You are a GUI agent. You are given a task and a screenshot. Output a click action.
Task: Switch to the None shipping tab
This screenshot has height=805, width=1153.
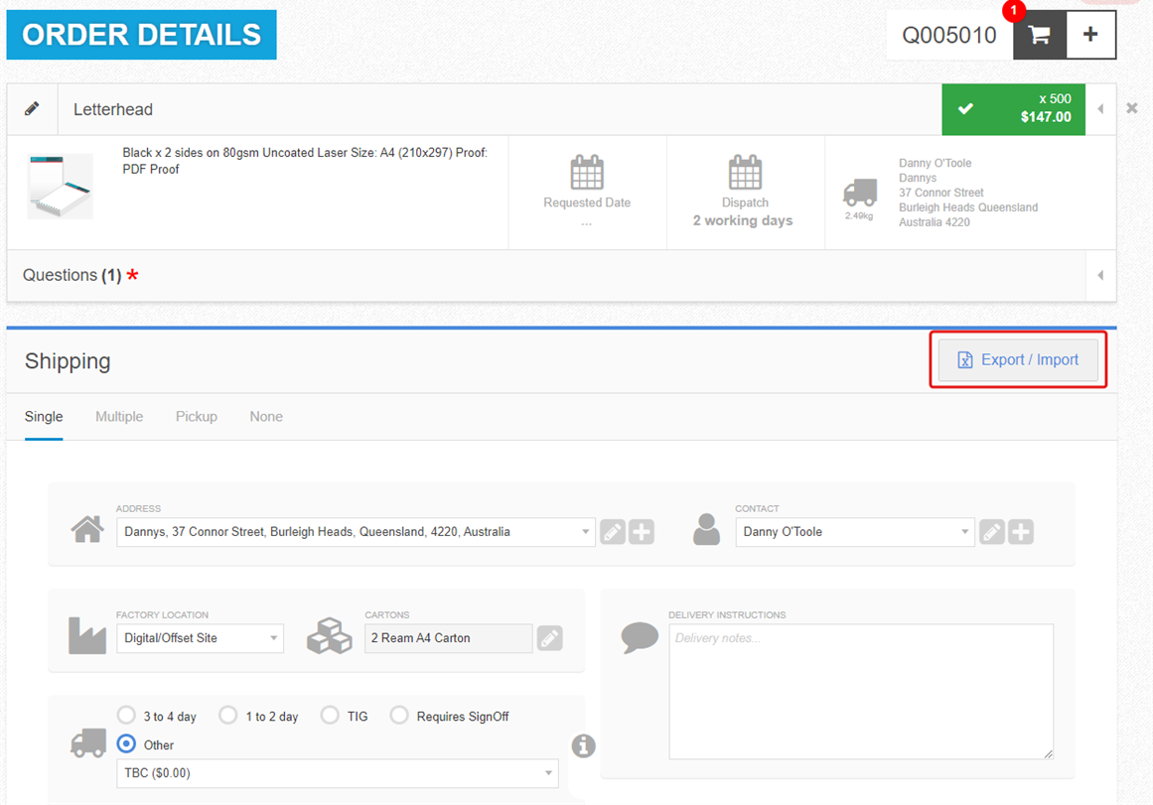click(x=266, y=417)
